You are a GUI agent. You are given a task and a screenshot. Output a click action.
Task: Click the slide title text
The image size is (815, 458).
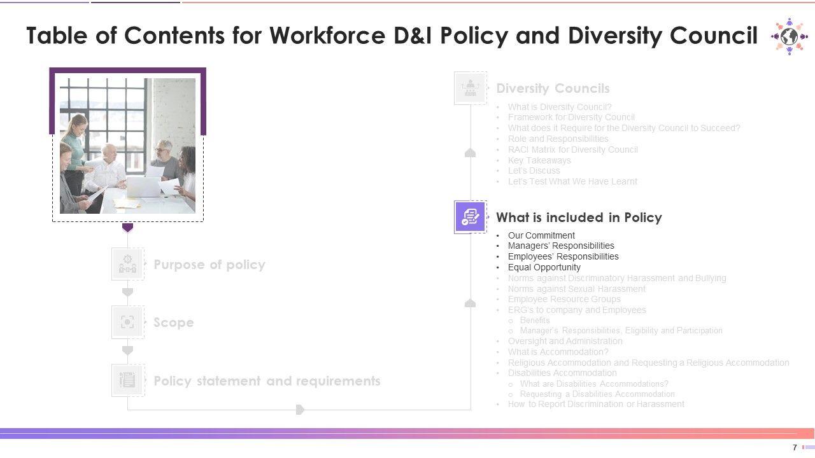[x=392, y=36]
